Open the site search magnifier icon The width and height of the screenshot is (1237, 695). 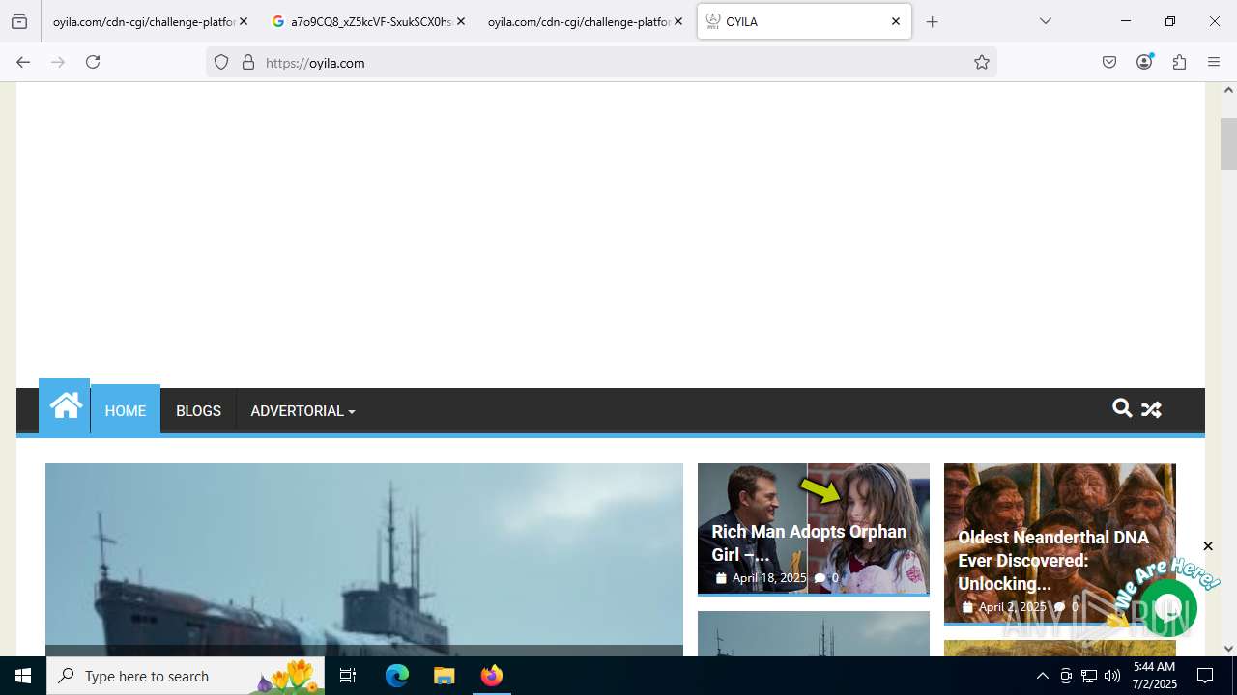[1122, 408]
